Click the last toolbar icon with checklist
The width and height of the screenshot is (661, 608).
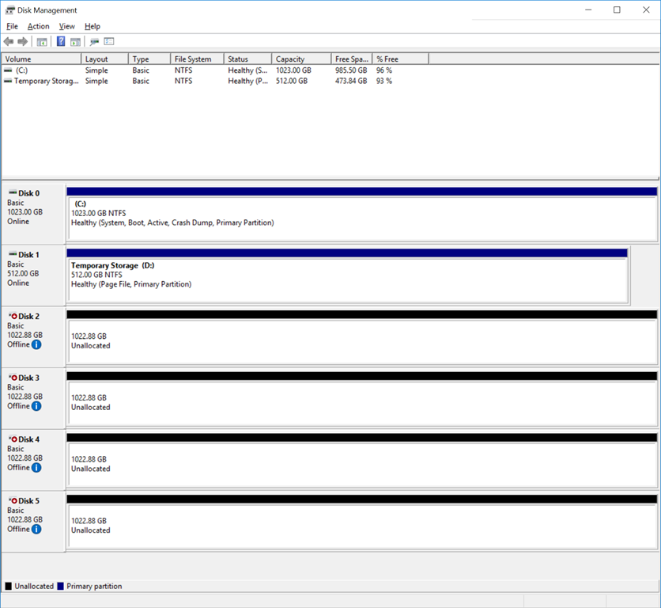[x=109, y=41]
